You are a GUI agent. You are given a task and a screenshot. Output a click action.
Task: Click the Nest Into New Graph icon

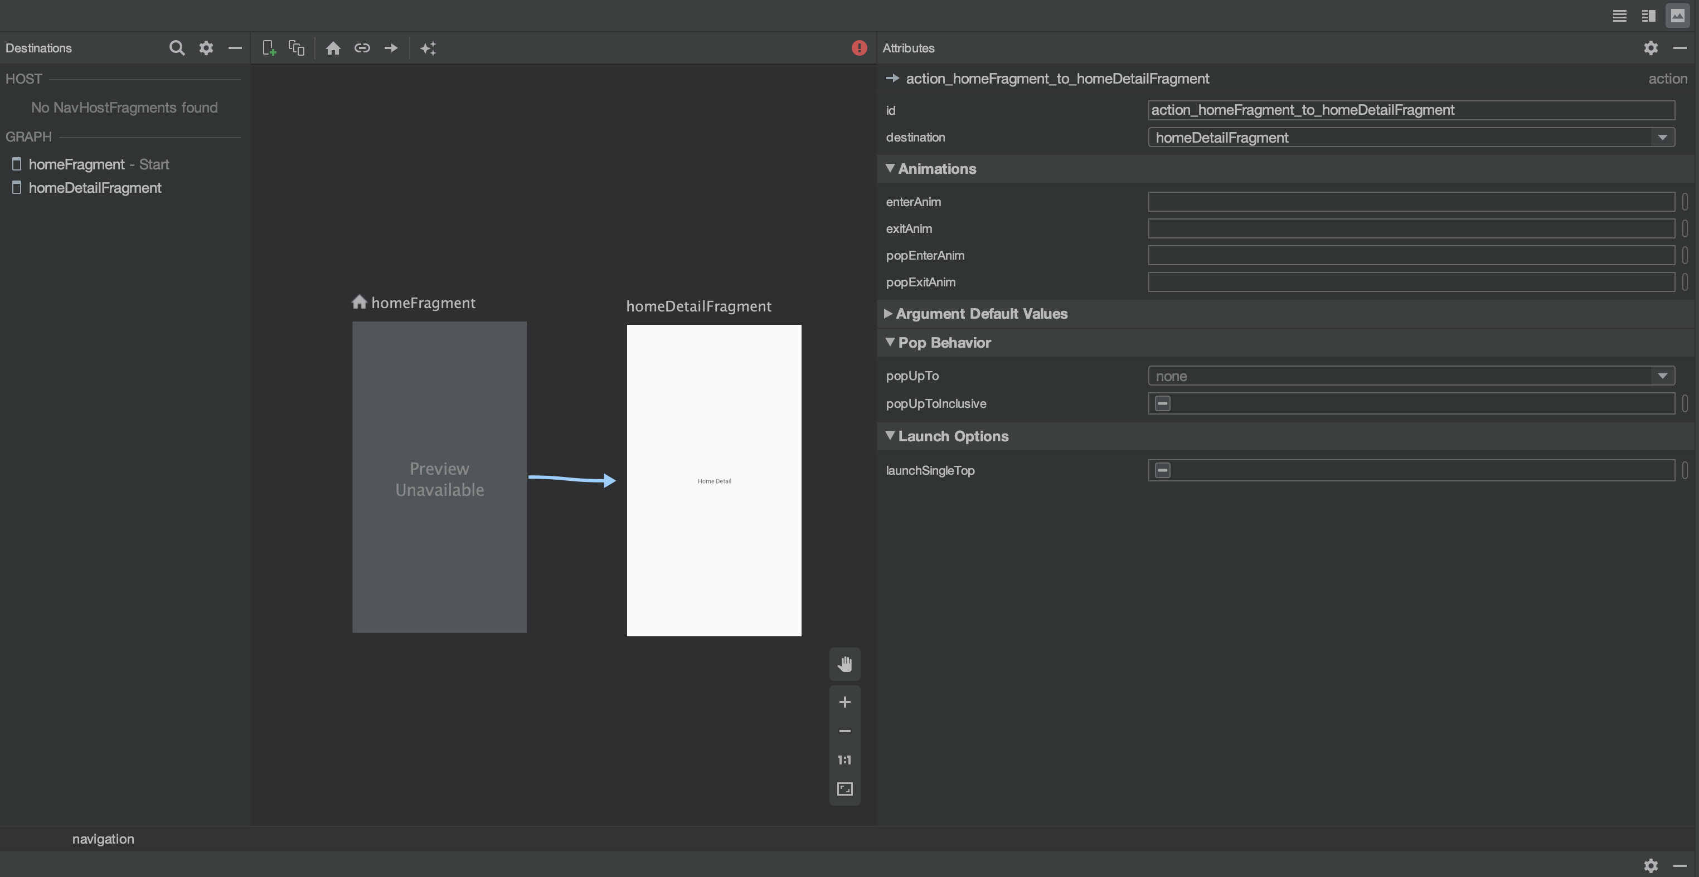pos(296,48)
